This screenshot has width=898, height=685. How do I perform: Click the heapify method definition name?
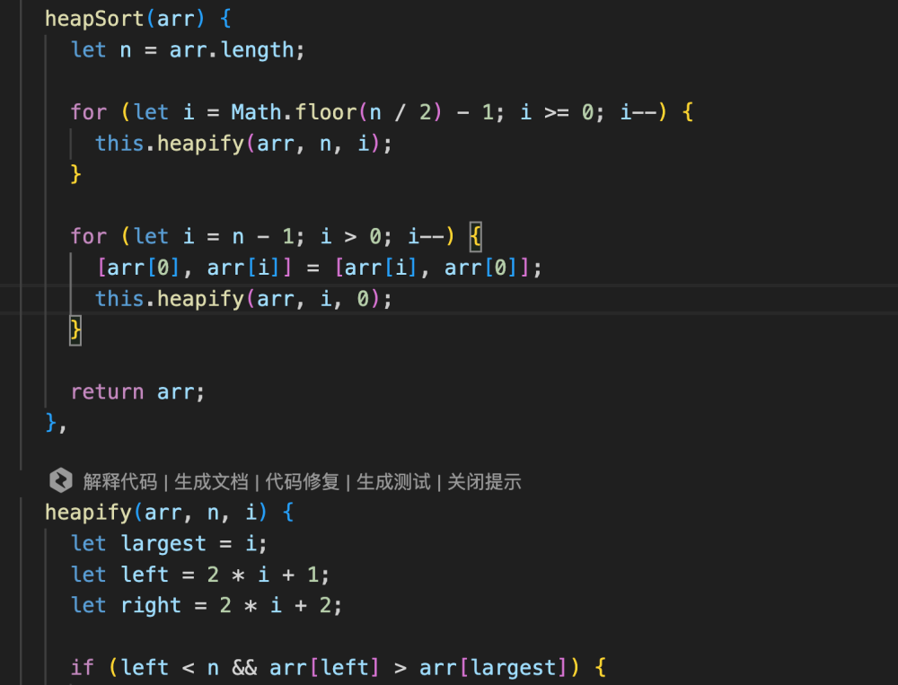pyautogui.click(x=87, y=513)
